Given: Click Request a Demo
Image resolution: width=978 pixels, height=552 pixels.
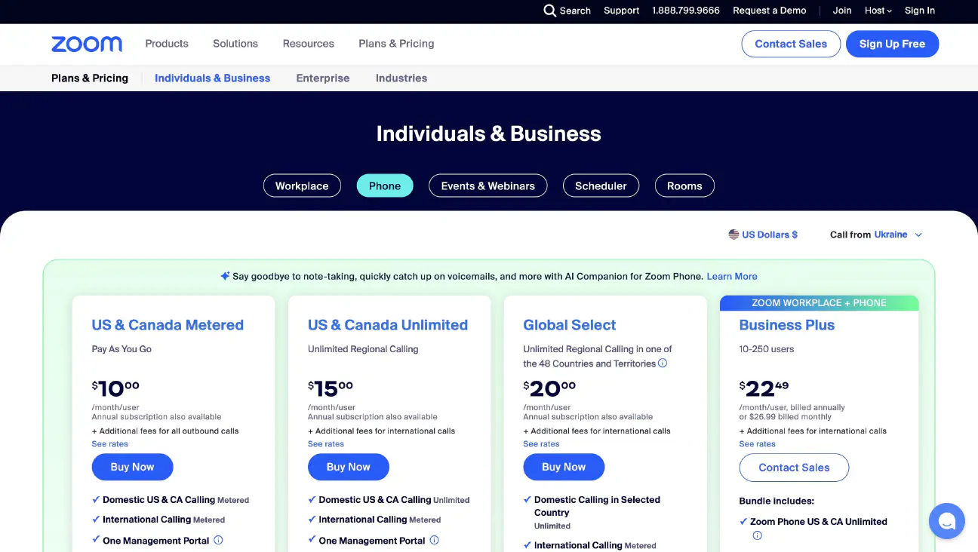Looking at the screenshot, I should (x=770, y=11).
